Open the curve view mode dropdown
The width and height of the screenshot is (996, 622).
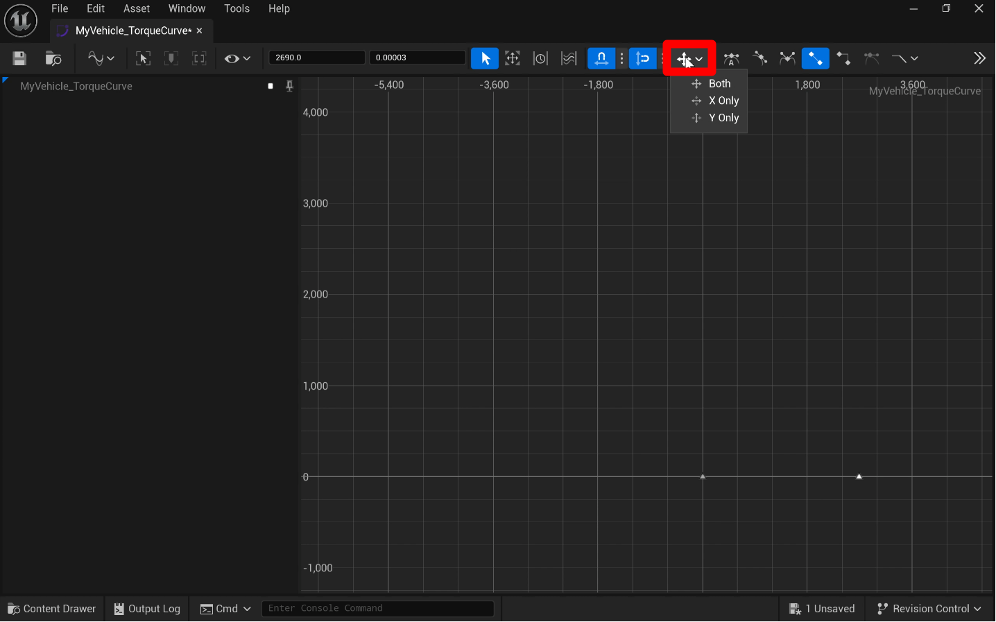pyautogui.click(x=101, y=58)
